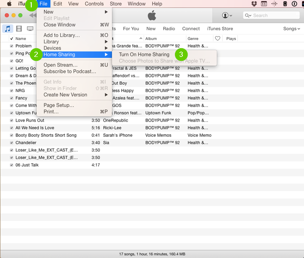Switch to the TV Shows library icon
This screenshot has width=304, height=258.
tap(30, 29)
